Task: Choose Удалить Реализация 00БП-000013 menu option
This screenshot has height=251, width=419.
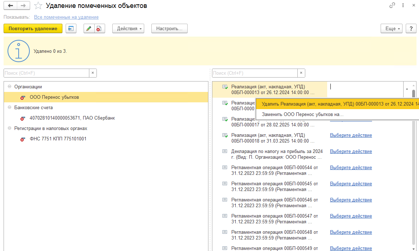Action: click(x=337, y=104)
